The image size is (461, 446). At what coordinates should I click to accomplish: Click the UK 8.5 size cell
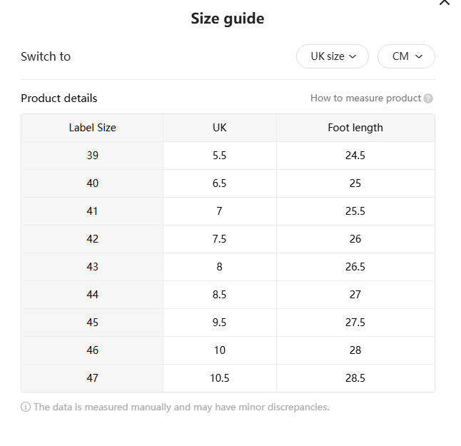pos(219,295)
